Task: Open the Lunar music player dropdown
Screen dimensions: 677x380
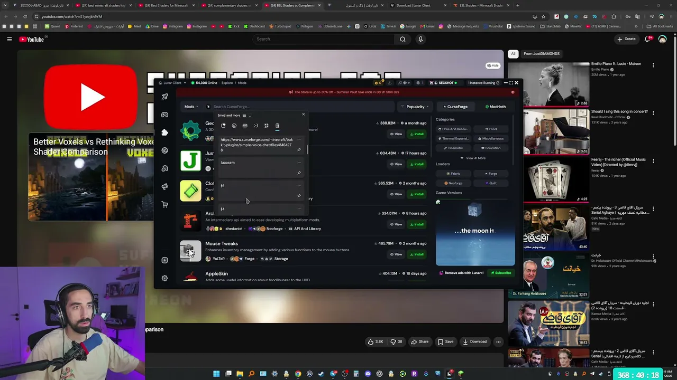Action: 405,83
